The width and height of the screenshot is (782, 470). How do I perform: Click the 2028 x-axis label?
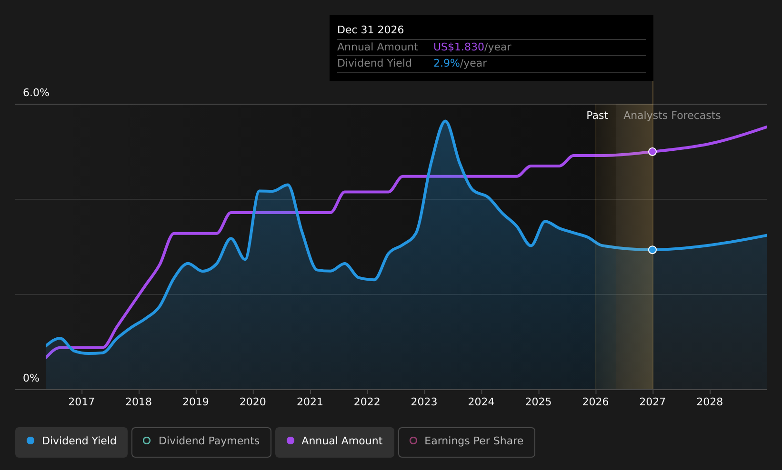(710, 402)
